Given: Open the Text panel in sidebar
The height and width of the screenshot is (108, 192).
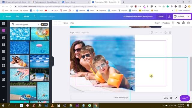Looking at the screenshot, I should click(3, 44).
